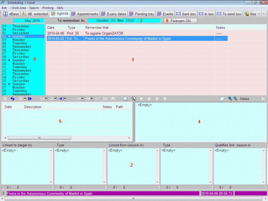This screenshot has width=268, height=201.
Task: Click the blue arrow-to-bar toolbar icon
Action: pos(61,99)
